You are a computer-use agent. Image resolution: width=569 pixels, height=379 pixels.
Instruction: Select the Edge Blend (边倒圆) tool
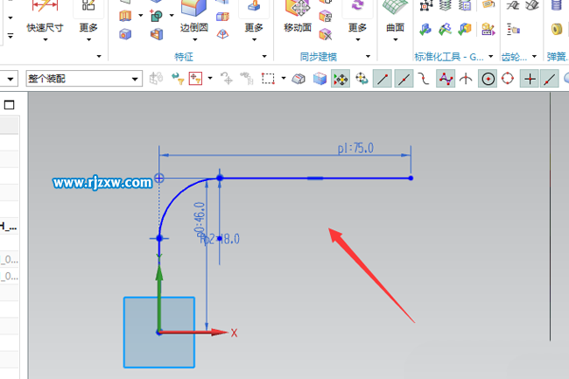click(x=194, y=17)
